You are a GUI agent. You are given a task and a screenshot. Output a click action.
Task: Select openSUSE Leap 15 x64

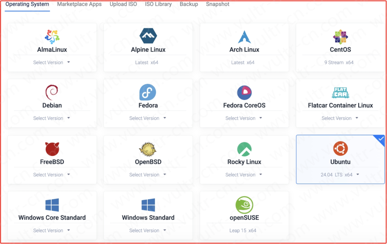pyautogui.click(x=243, y=231)
